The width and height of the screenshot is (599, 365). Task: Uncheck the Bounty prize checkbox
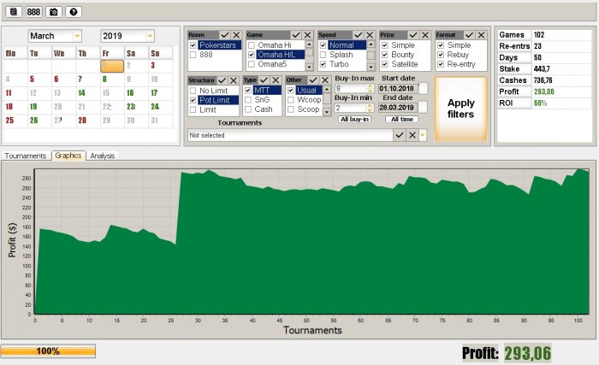click(x=385, y=55)
